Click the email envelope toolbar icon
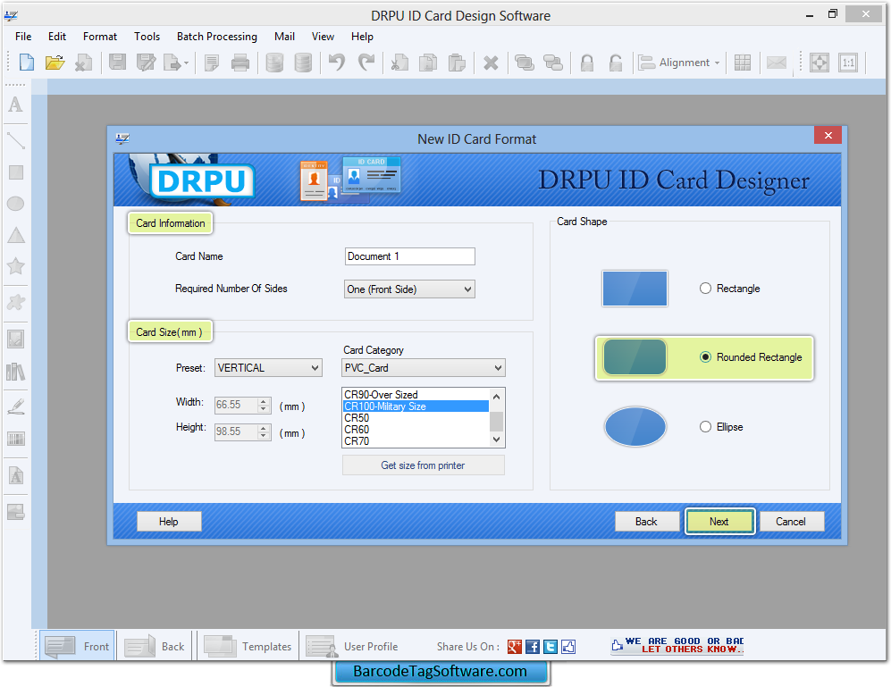The height and width of the screenshot is (687, 891). click(x=777, y=63)
